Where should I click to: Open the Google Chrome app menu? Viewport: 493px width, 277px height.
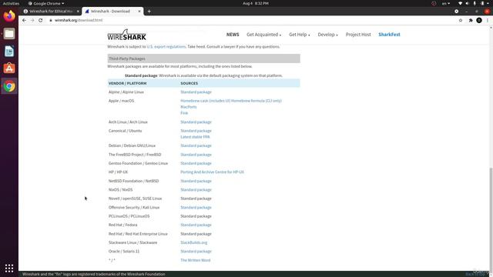(x=46, y=3)
